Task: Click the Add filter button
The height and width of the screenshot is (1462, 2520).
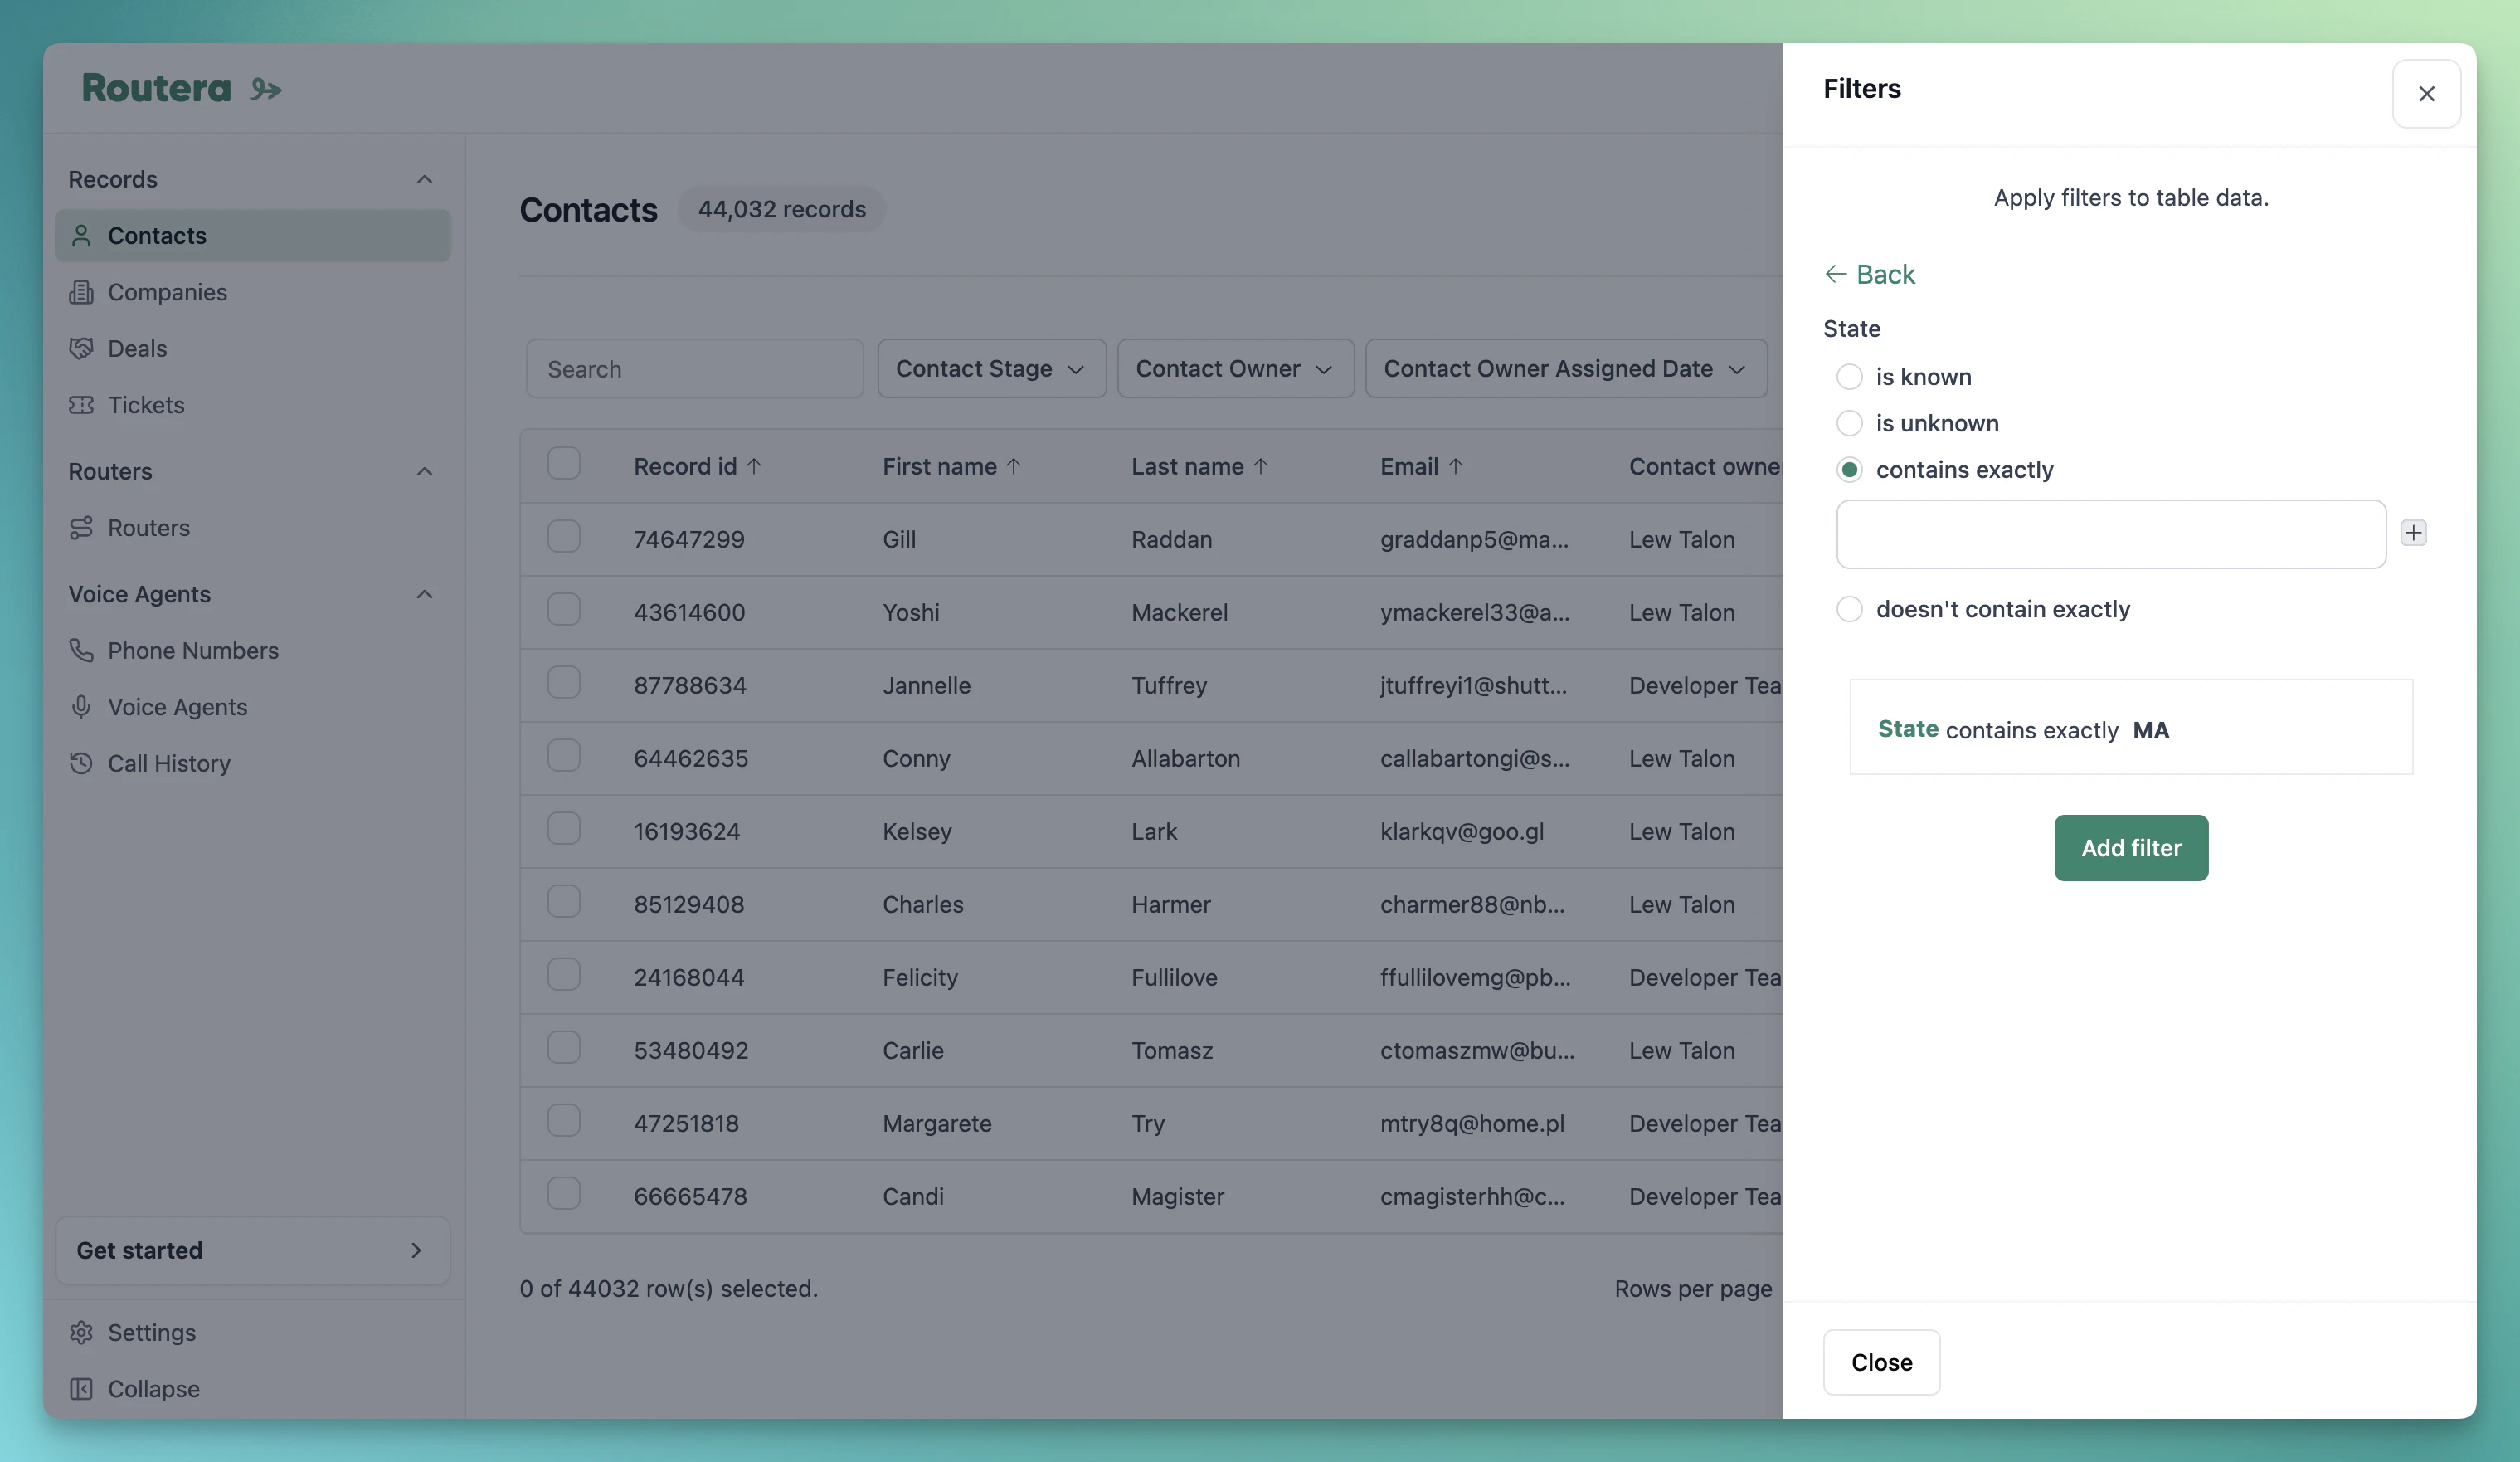Action: (2131, 848)
